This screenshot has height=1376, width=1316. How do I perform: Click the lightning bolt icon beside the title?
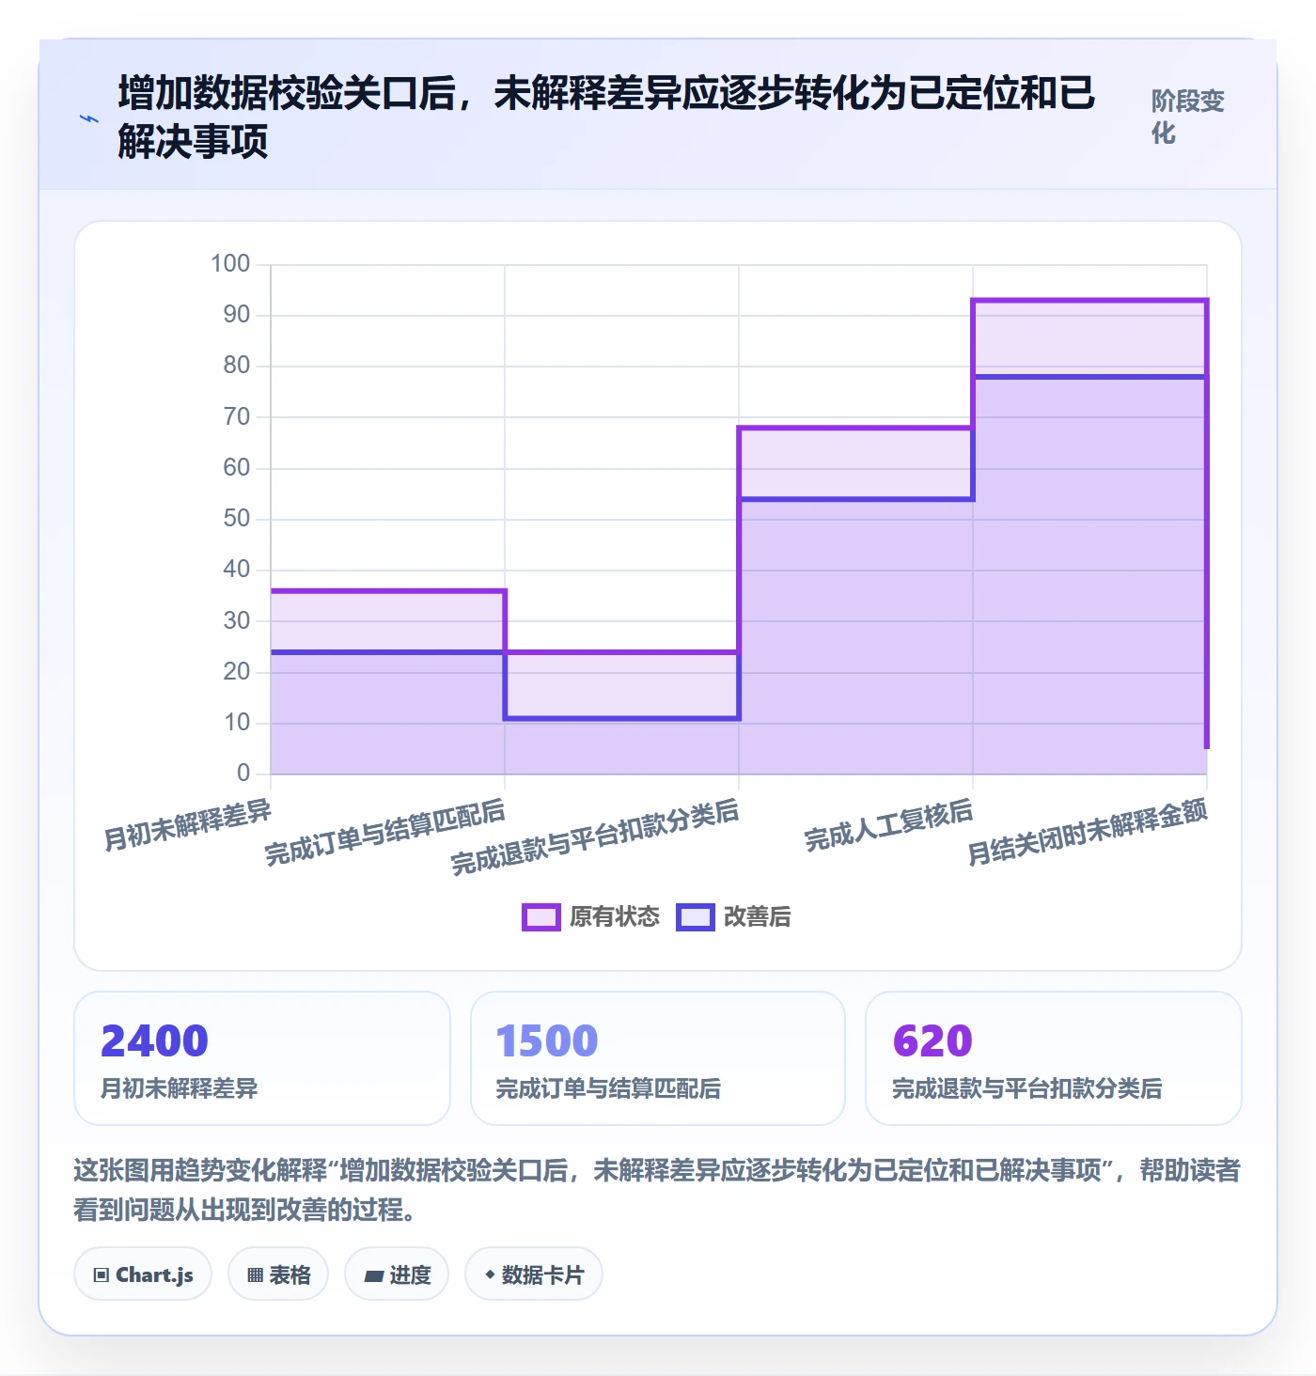(x=88, y=118)
